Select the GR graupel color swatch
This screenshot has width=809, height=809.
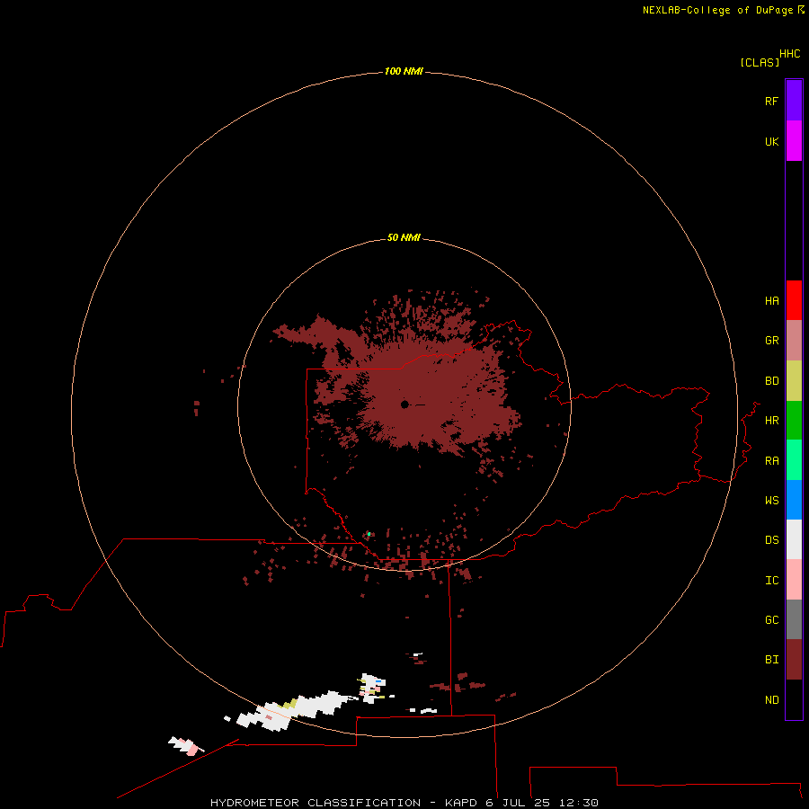click(x=794, y=341)
